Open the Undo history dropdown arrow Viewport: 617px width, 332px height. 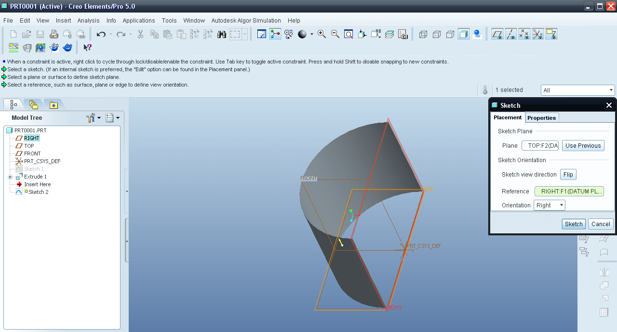coord(110,34)
